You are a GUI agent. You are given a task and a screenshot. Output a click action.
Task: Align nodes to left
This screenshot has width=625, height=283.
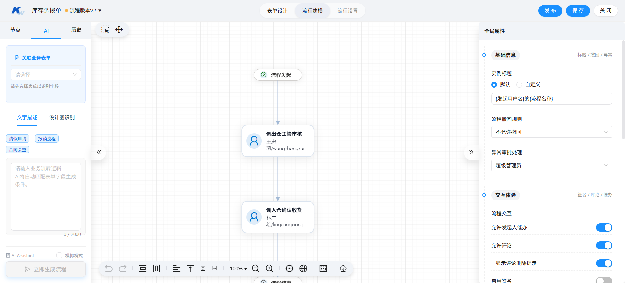point(176,269)
